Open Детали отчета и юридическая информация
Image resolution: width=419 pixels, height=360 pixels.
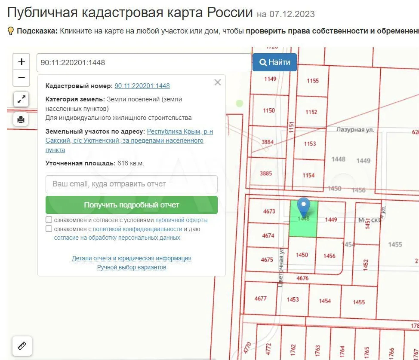pos(131,258)
